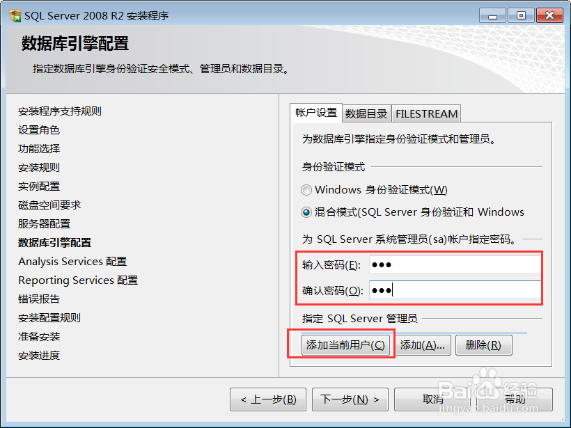Select Analysis Services 配置 step
571x428 pixels.
tap(72, 261)
